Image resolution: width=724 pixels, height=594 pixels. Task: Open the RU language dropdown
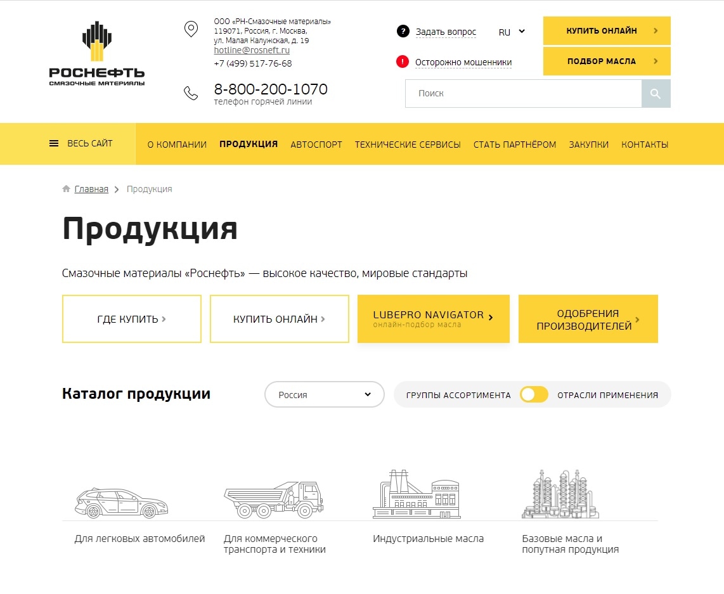pos(512,32)
